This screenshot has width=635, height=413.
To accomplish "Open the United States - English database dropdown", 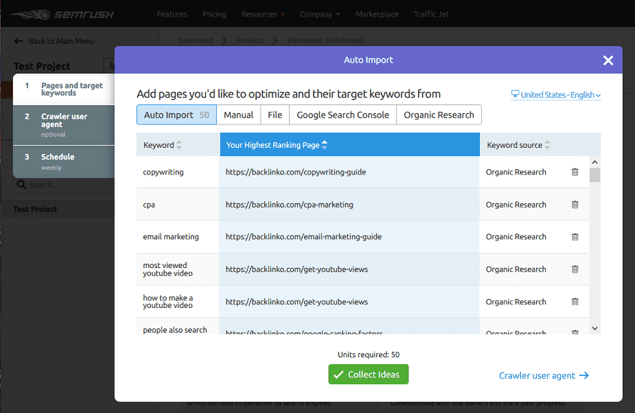I will pyautogui.click(x=555, y=95).
